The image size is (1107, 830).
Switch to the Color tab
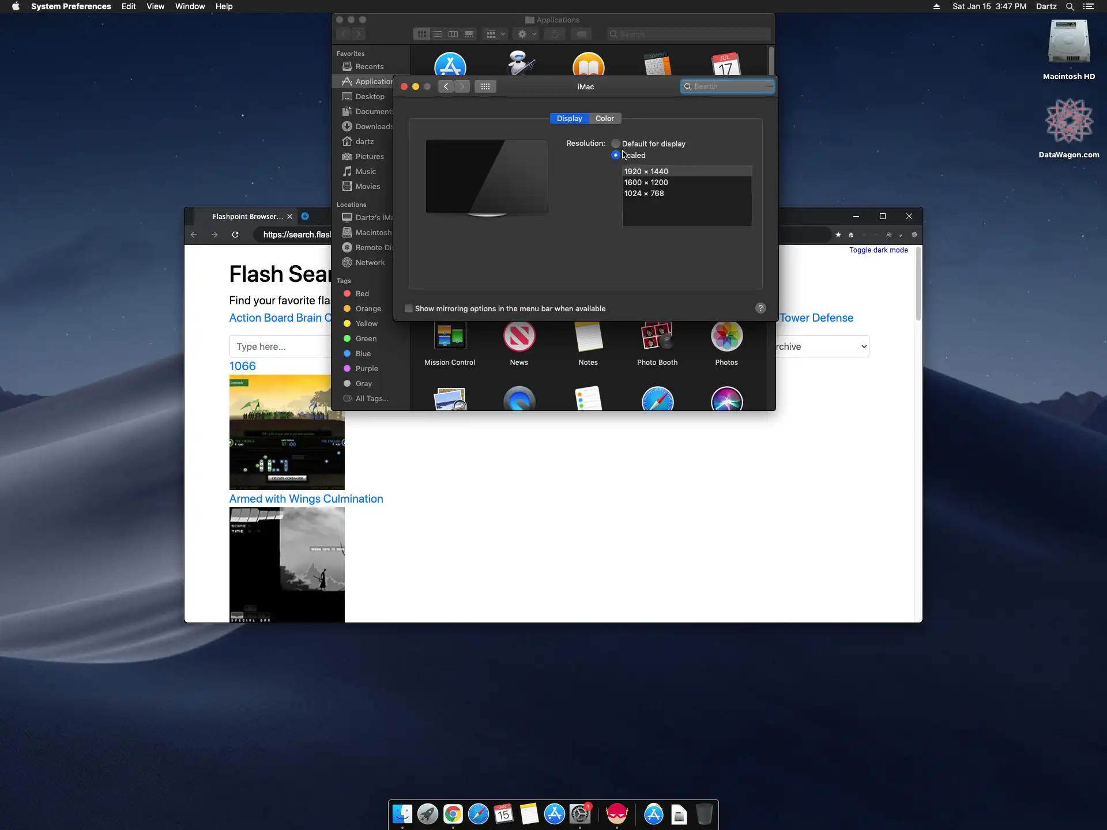click(604, 118)
